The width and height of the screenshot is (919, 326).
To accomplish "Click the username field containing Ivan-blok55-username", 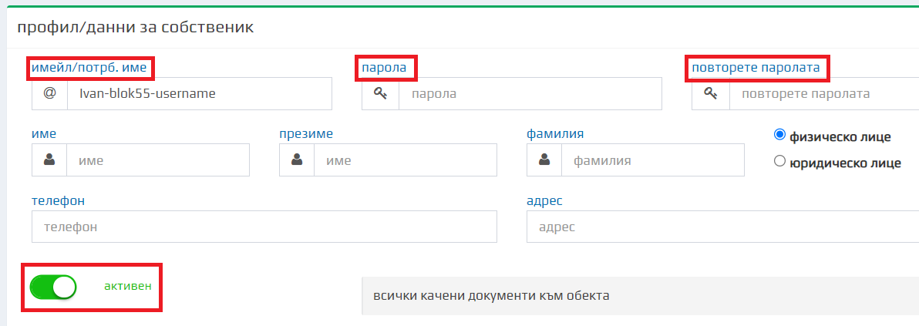I will pyautogui.click(x=199, y=94).
